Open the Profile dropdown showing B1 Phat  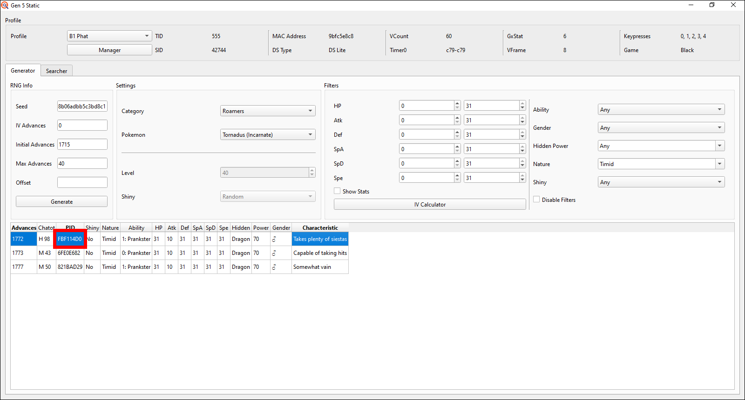coord(109,36)
